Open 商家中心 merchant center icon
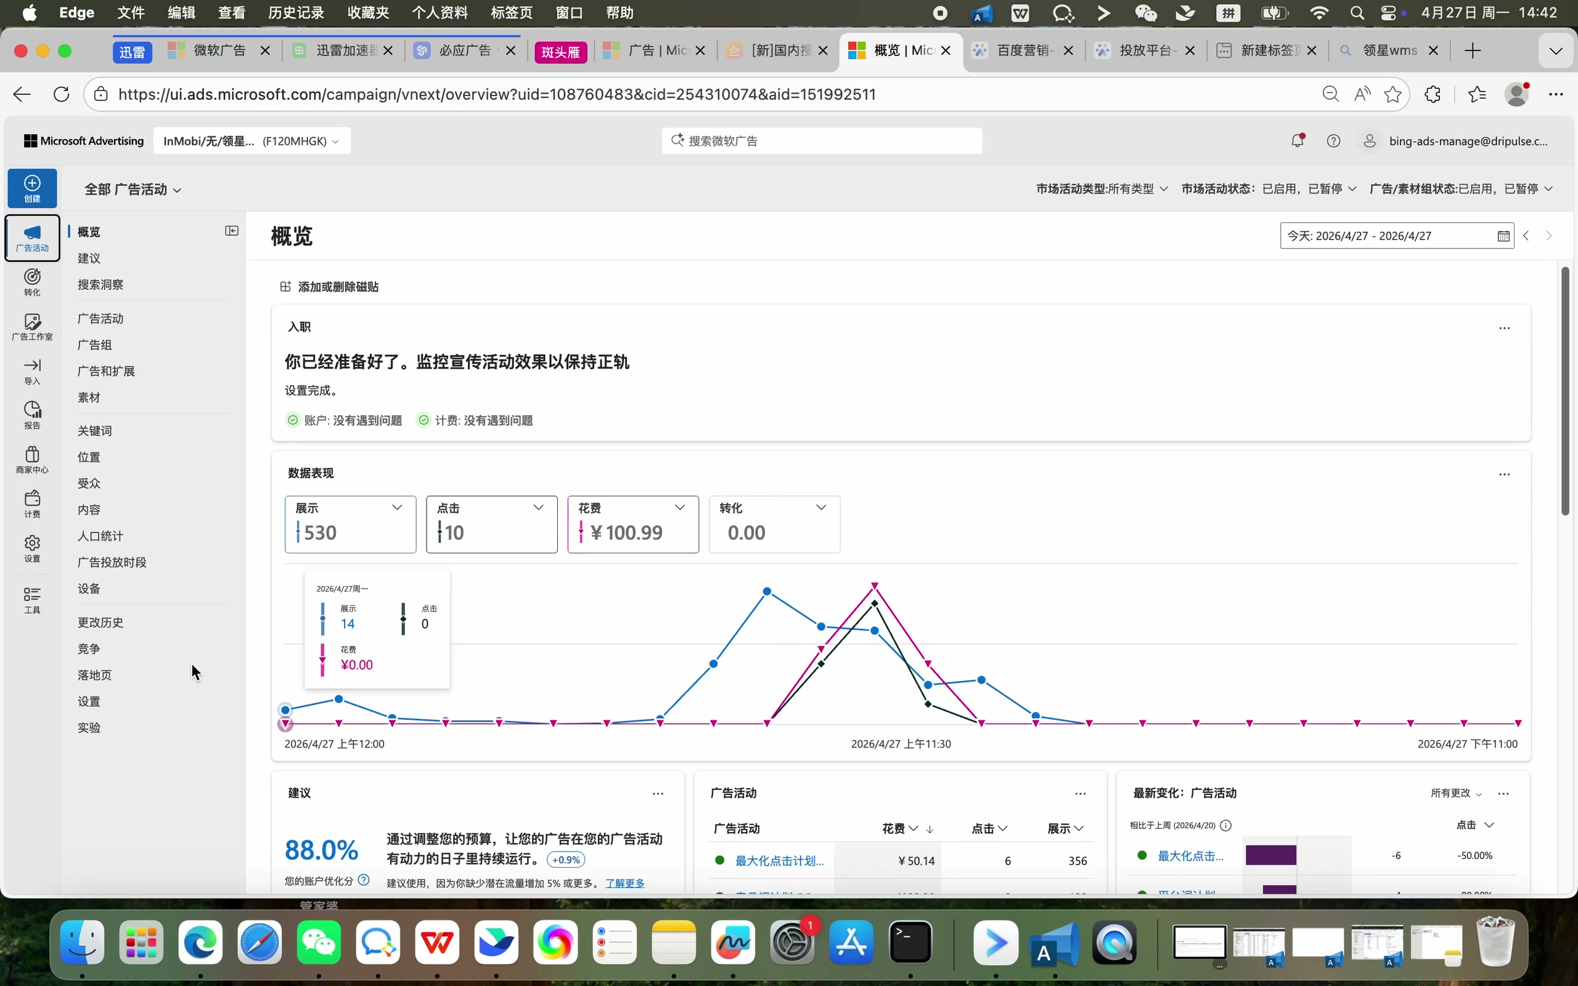1578x986 pixels. [32, 460]
